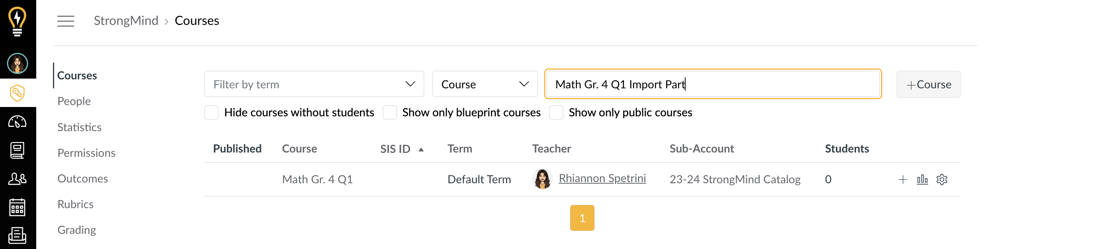Viewport: 1093px width, 249px height.
Task: Tick Show only public courses
Action: [x=556, y=113]
